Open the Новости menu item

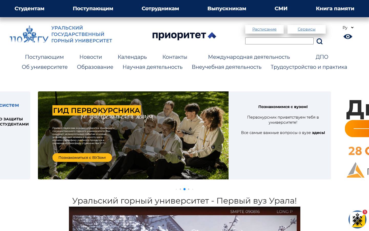[91, 57]
